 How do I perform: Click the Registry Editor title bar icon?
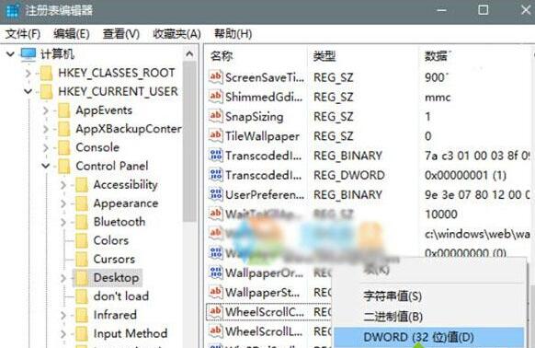tap(13, 10)
